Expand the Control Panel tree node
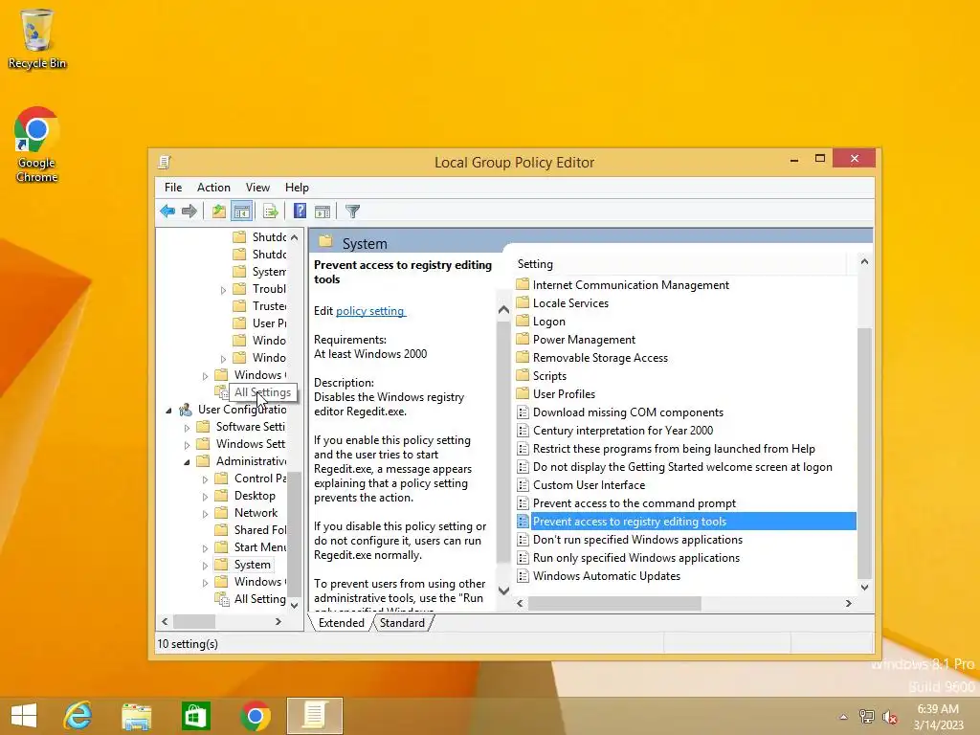The width and height of the screenshot is (980, 735). tap(205, 479)
